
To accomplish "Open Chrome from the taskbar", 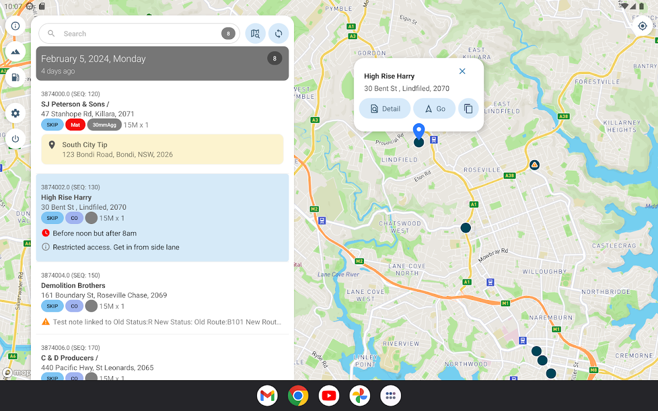I will [x=298, y=396].
